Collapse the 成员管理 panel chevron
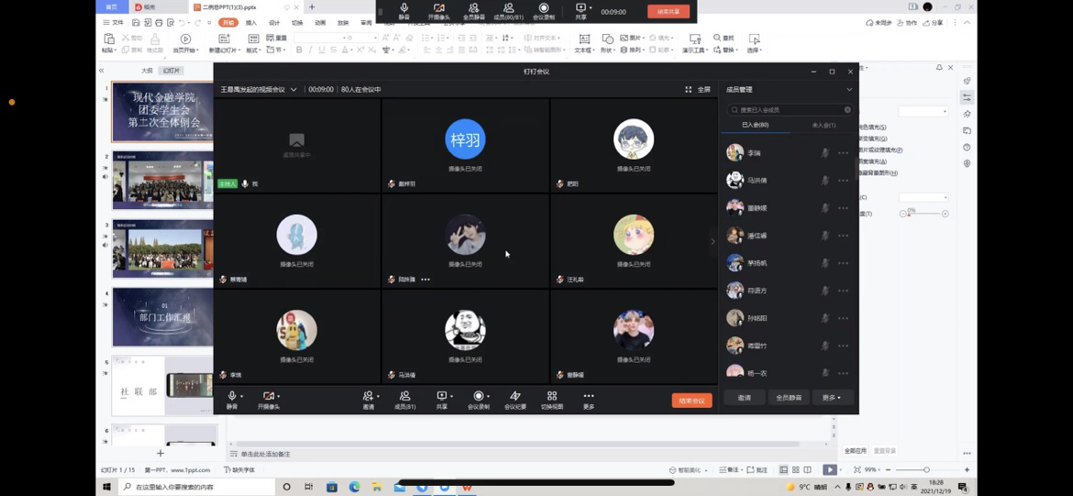Screen dimensions: 1073x496 849,90
